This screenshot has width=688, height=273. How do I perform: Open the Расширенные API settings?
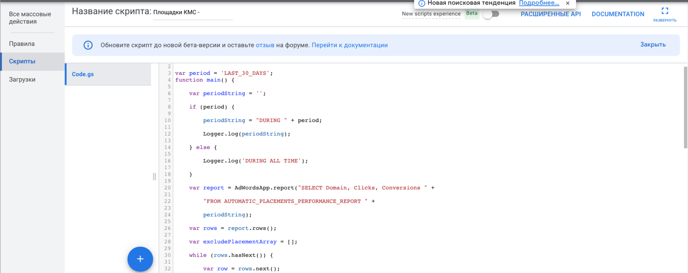point(550,14)
